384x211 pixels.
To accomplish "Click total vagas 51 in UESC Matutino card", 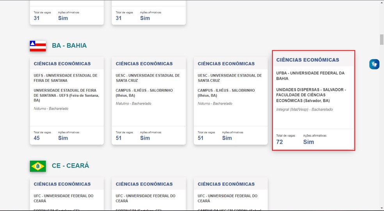I will [119, 138].
